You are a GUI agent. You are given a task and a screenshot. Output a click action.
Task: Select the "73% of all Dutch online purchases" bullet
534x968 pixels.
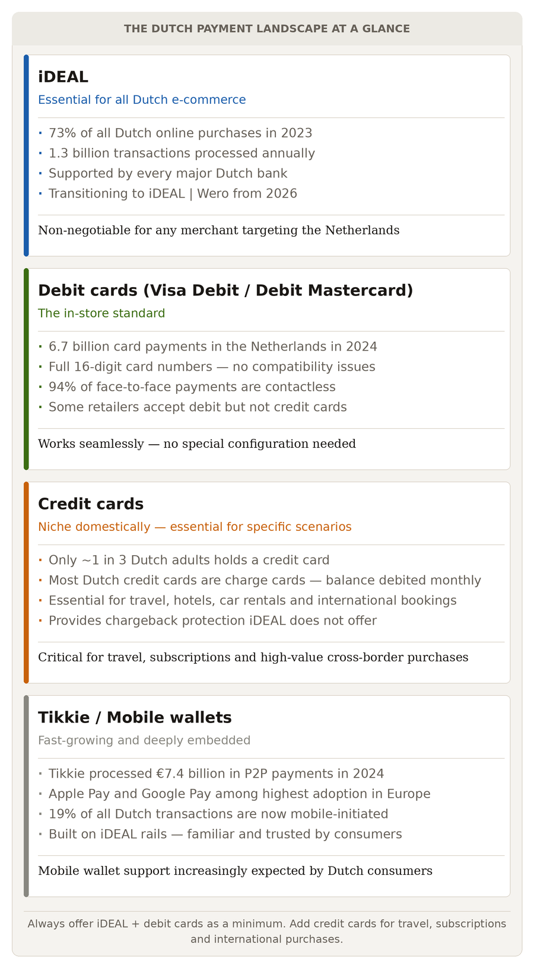click(180, 133)
